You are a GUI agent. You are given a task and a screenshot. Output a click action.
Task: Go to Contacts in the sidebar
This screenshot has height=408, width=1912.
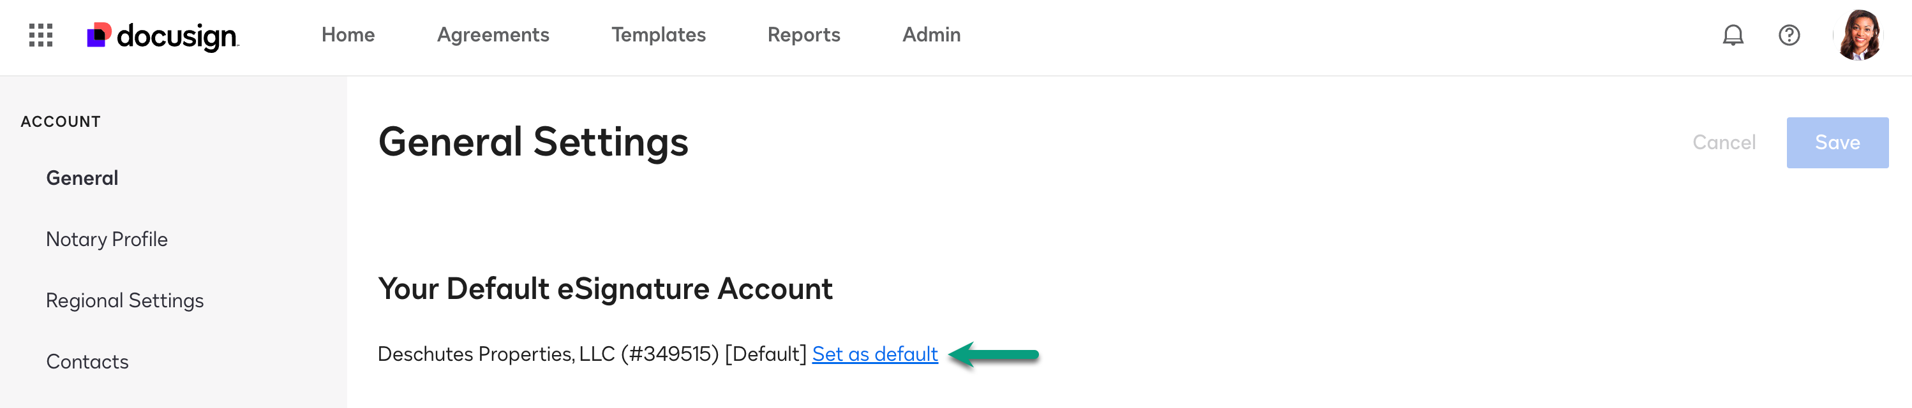[x=87, y=361]
